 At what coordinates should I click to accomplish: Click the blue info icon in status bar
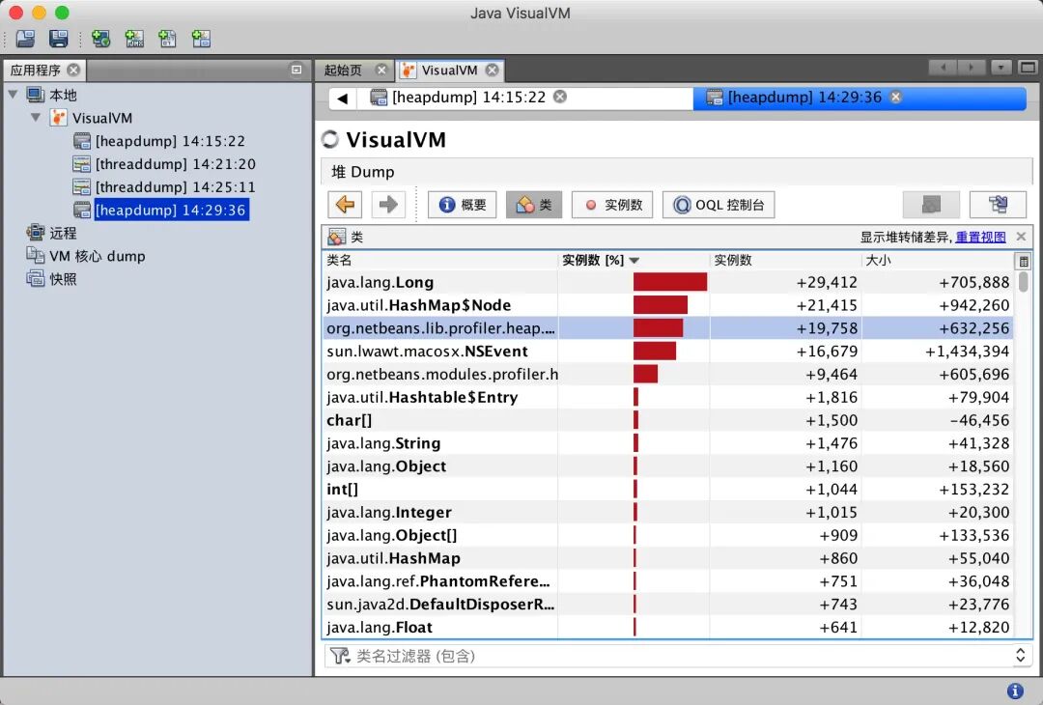[1015, 691]
